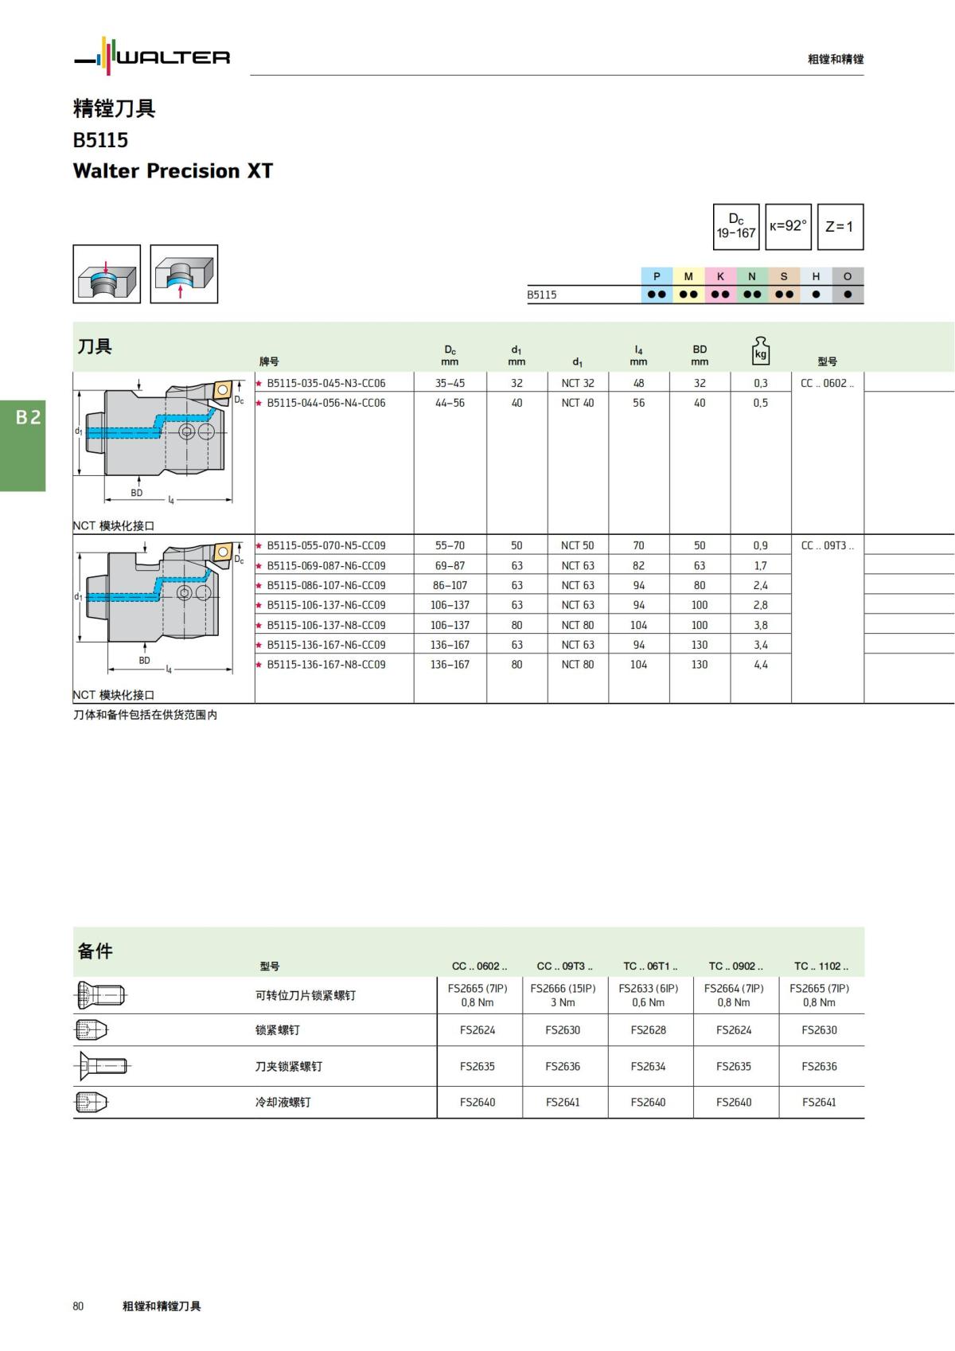Click the TC .. 0902 .. column header

coord(735,966)
